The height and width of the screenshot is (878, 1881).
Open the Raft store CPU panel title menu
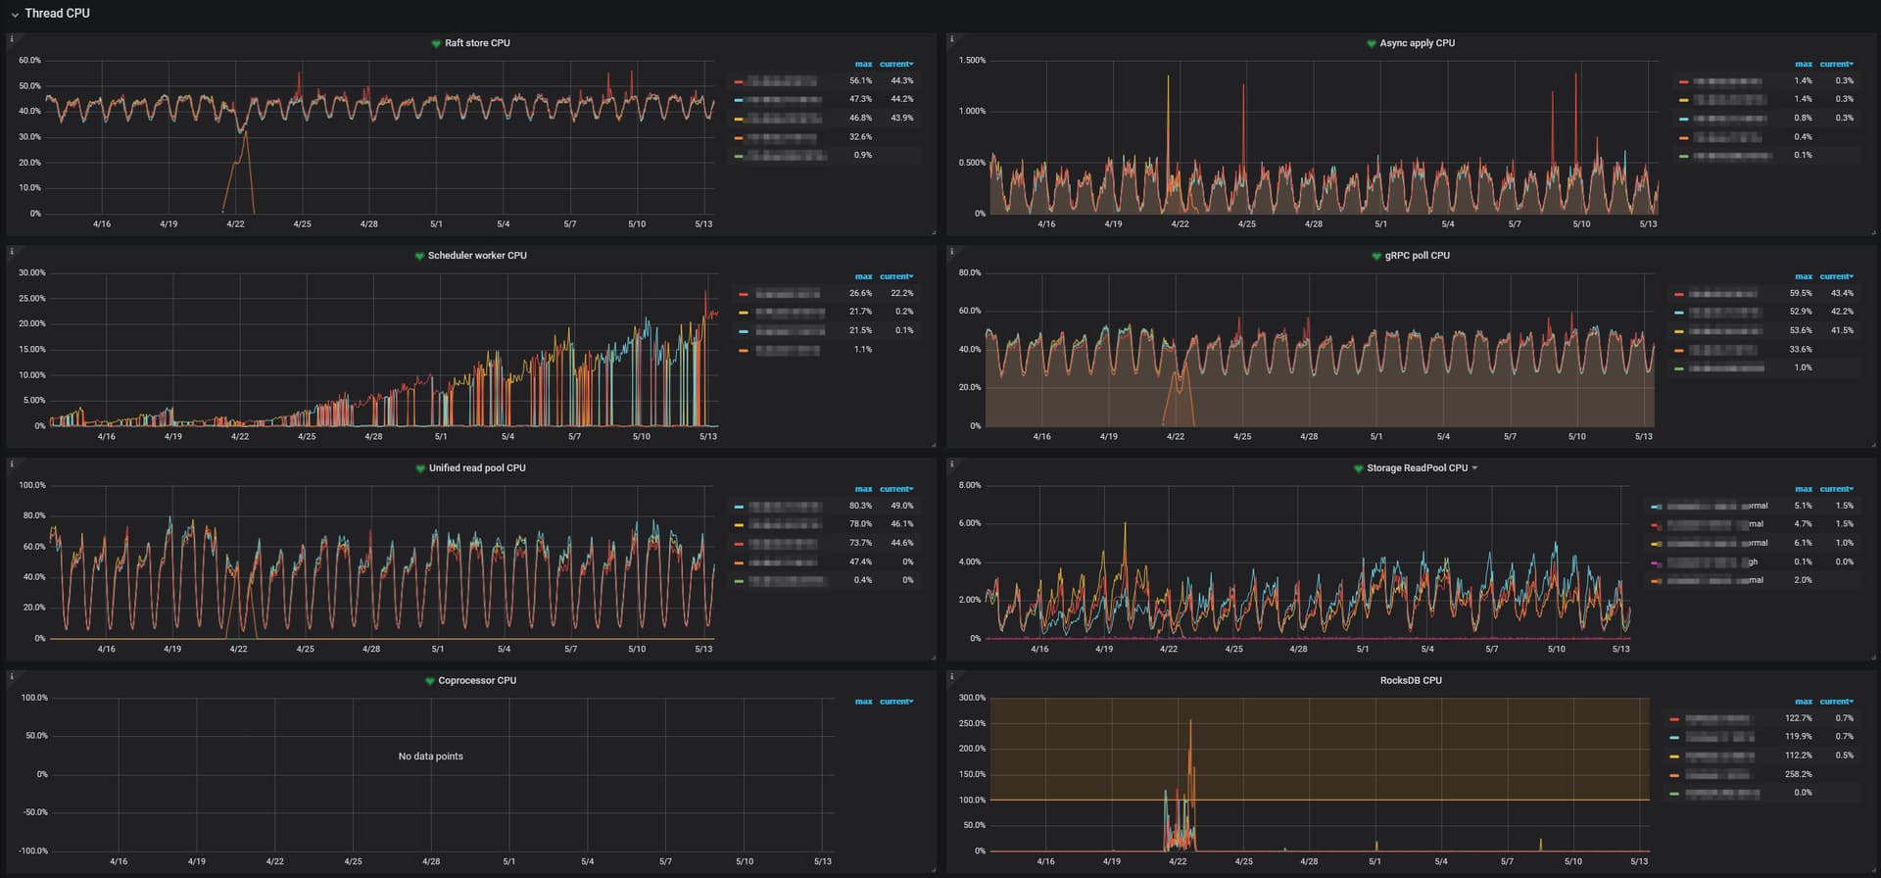point(477,43)
